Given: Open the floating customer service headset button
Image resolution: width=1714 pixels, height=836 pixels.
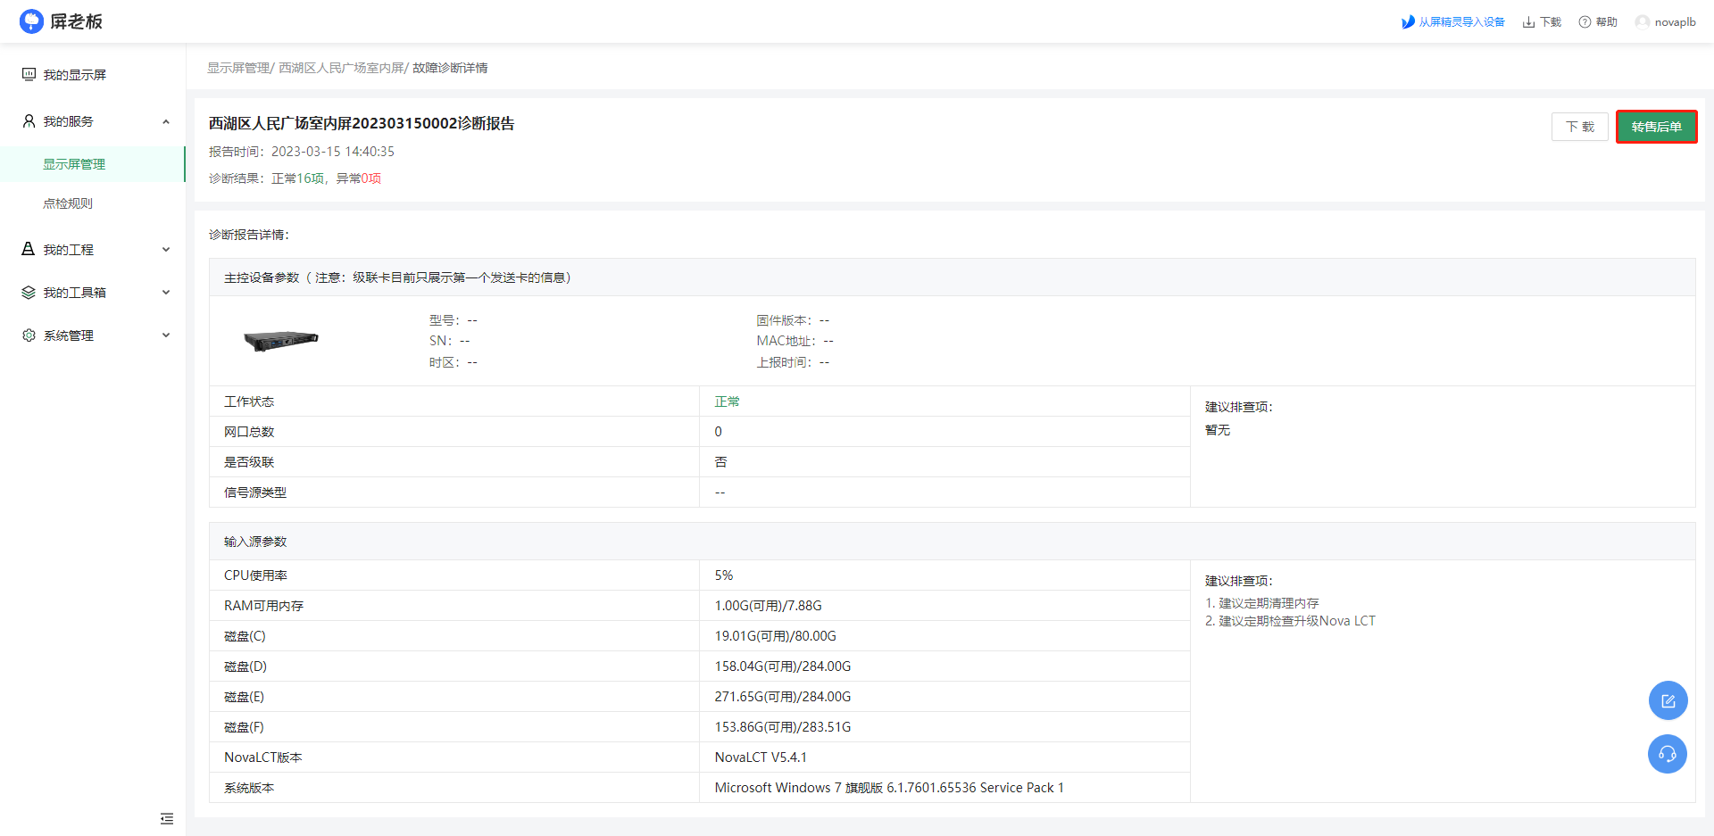Looking at the screenshot, I should pos(1668,754).
